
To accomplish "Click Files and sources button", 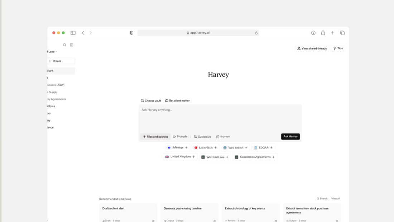I will click(x=155, y=137).
